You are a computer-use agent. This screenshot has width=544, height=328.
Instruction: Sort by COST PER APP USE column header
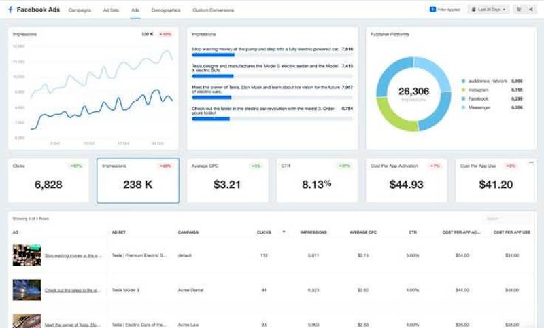[x=512, y=232]
